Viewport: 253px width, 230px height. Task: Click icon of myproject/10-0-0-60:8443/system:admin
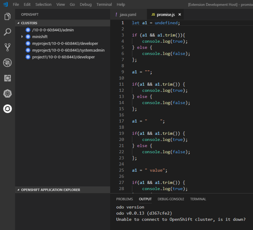(28, 50)
